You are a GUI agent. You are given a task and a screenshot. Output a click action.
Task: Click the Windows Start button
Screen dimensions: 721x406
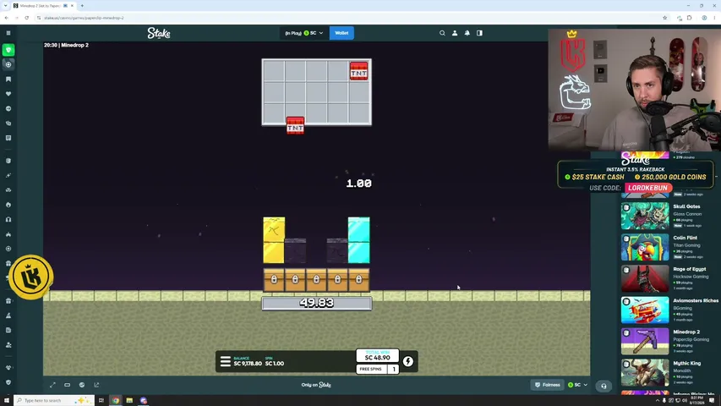point(7,400)
